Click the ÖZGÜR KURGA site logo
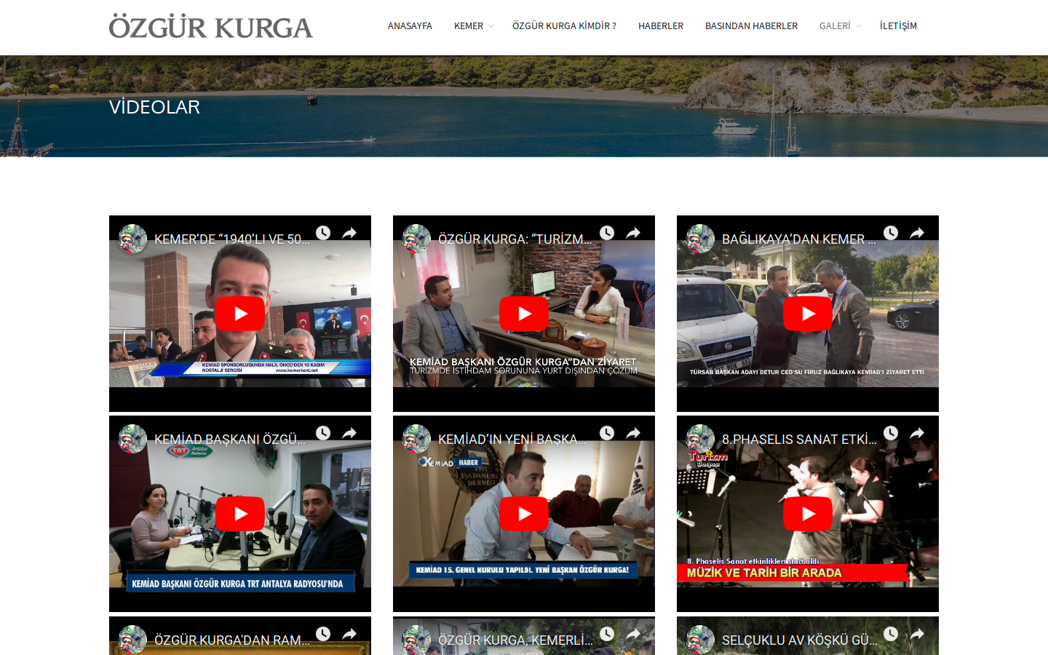This screenshot has width=1048, height=655. pyautogui.click(x=210, y=27)
